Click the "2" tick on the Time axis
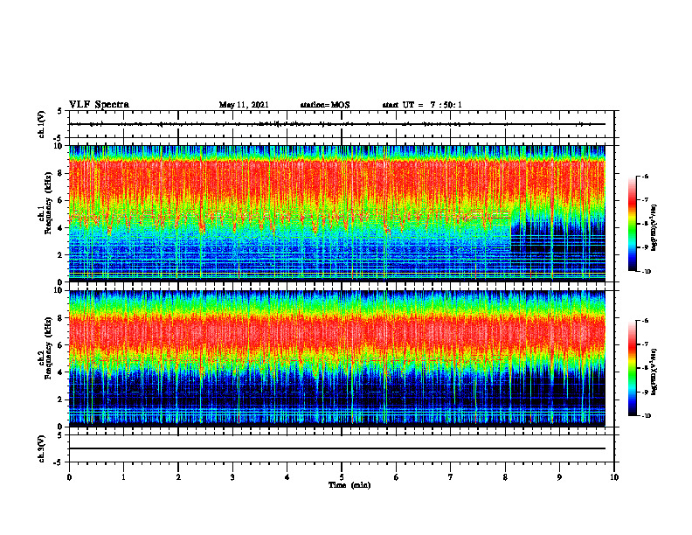 pyautogui.click(x=178, y=477)
